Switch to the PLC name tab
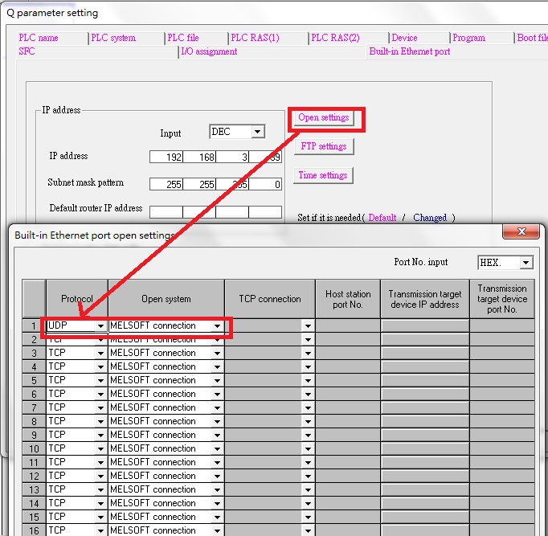Screen dimensions: 548x536 pyautogui.click(x=39, y=38)
